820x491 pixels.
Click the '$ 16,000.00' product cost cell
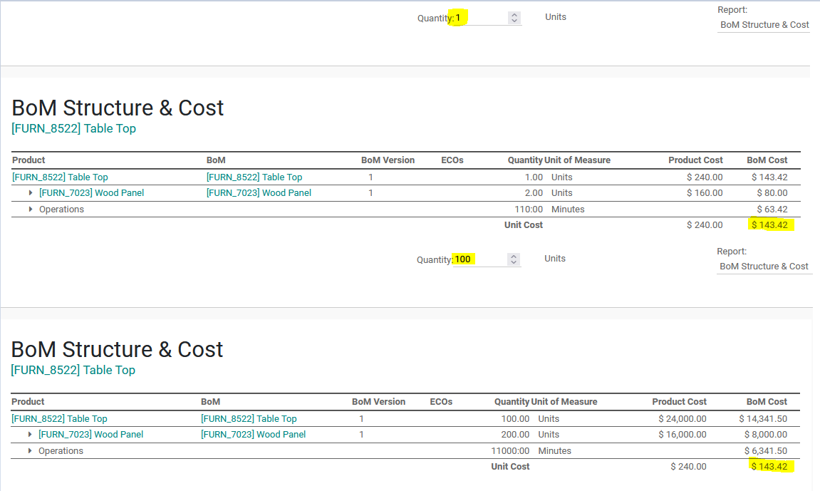(683, 435)
